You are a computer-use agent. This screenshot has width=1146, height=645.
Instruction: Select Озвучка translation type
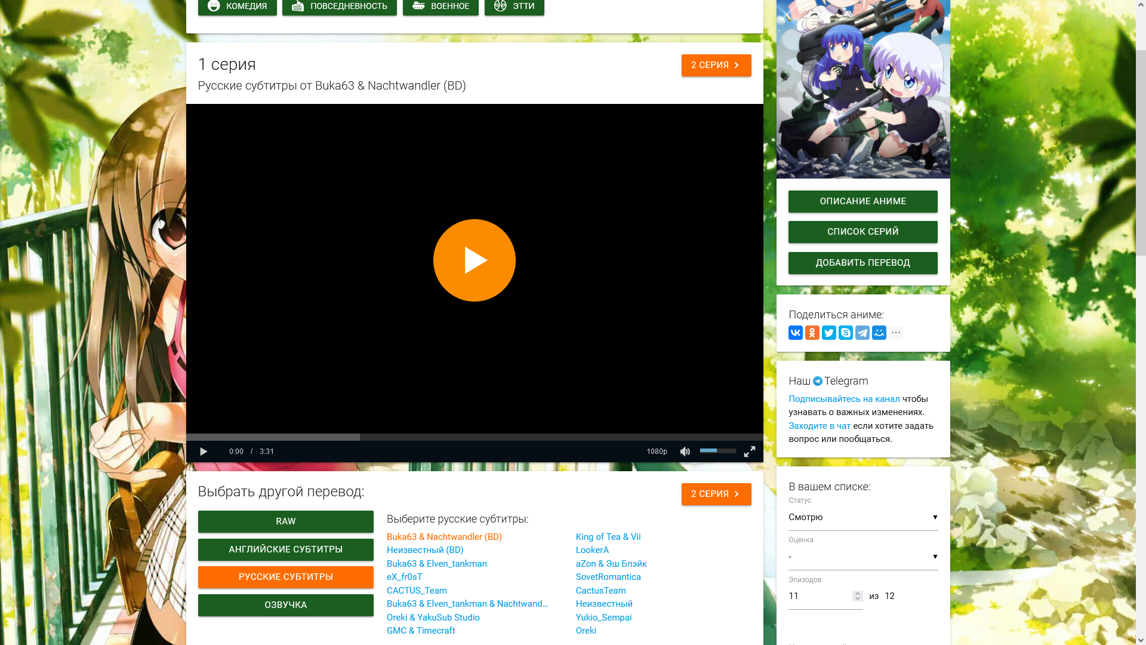286,605
